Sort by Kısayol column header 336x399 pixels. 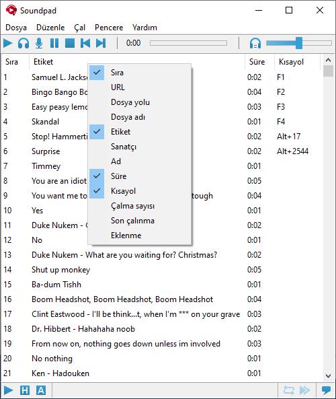297,62
